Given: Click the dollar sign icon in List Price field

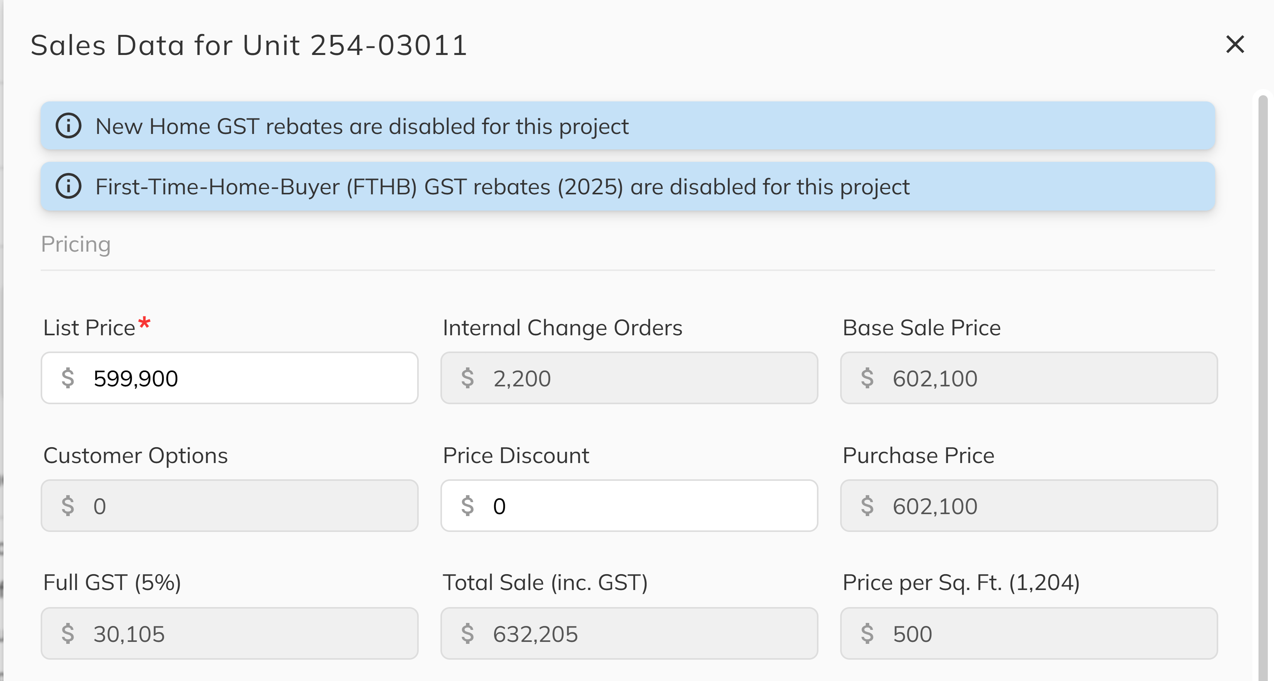Looking at the screenshot, I should click(68, 378).
